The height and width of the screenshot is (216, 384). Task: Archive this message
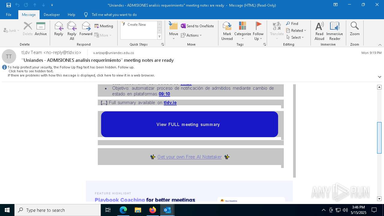point(41,29)
